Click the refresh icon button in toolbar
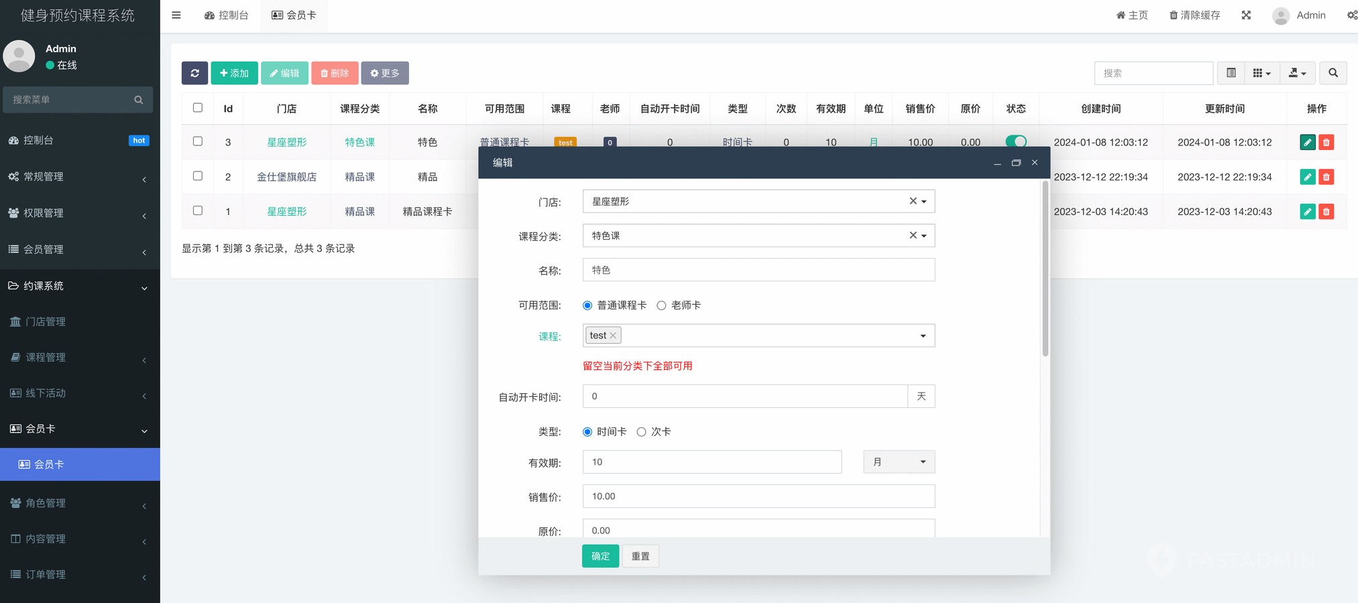 click(194, 73)
